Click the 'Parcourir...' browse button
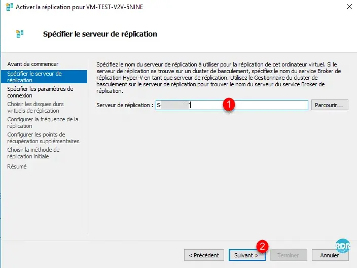Viewport: 357px width, 268px height. click(330, 105)
